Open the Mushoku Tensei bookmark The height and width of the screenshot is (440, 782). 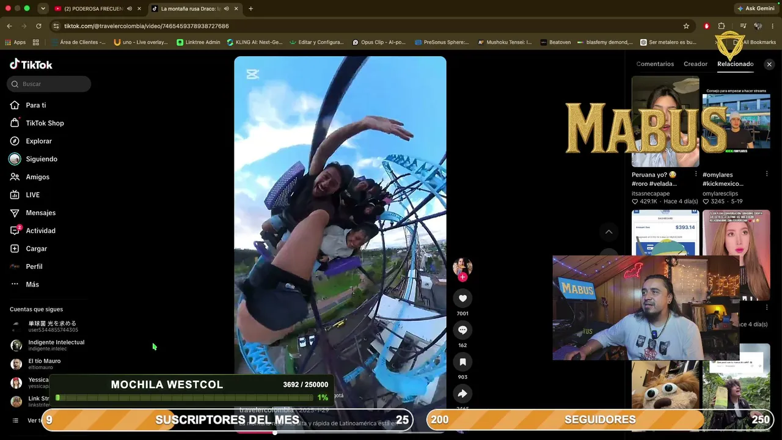[505, 42]
